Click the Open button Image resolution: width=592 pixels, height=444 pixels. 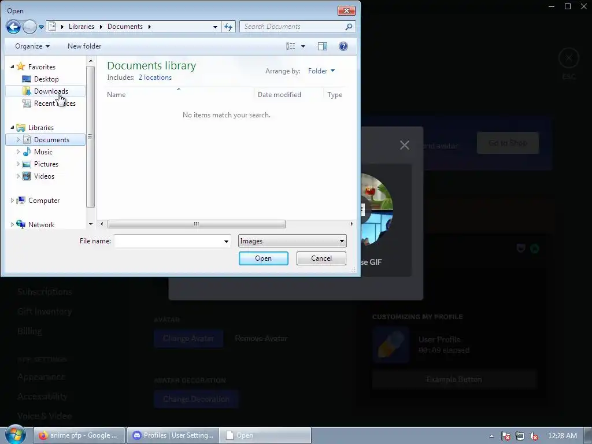[263, 258]
